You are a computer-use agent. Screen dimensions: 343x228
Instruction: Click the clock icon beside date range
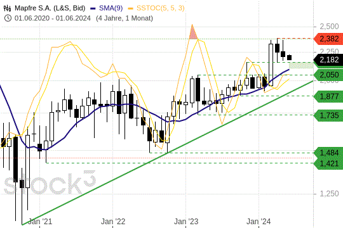point(8,18)
